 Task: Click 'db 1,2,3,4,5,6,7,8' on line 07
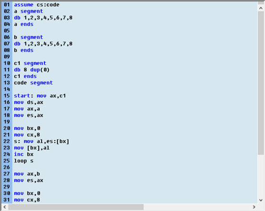(x=43, y=44)
